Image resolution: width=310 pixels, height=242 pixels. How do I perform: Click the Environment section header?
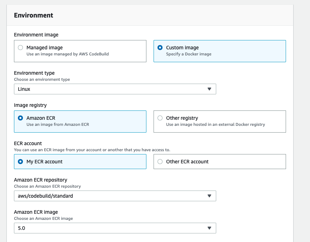[33, 15]
